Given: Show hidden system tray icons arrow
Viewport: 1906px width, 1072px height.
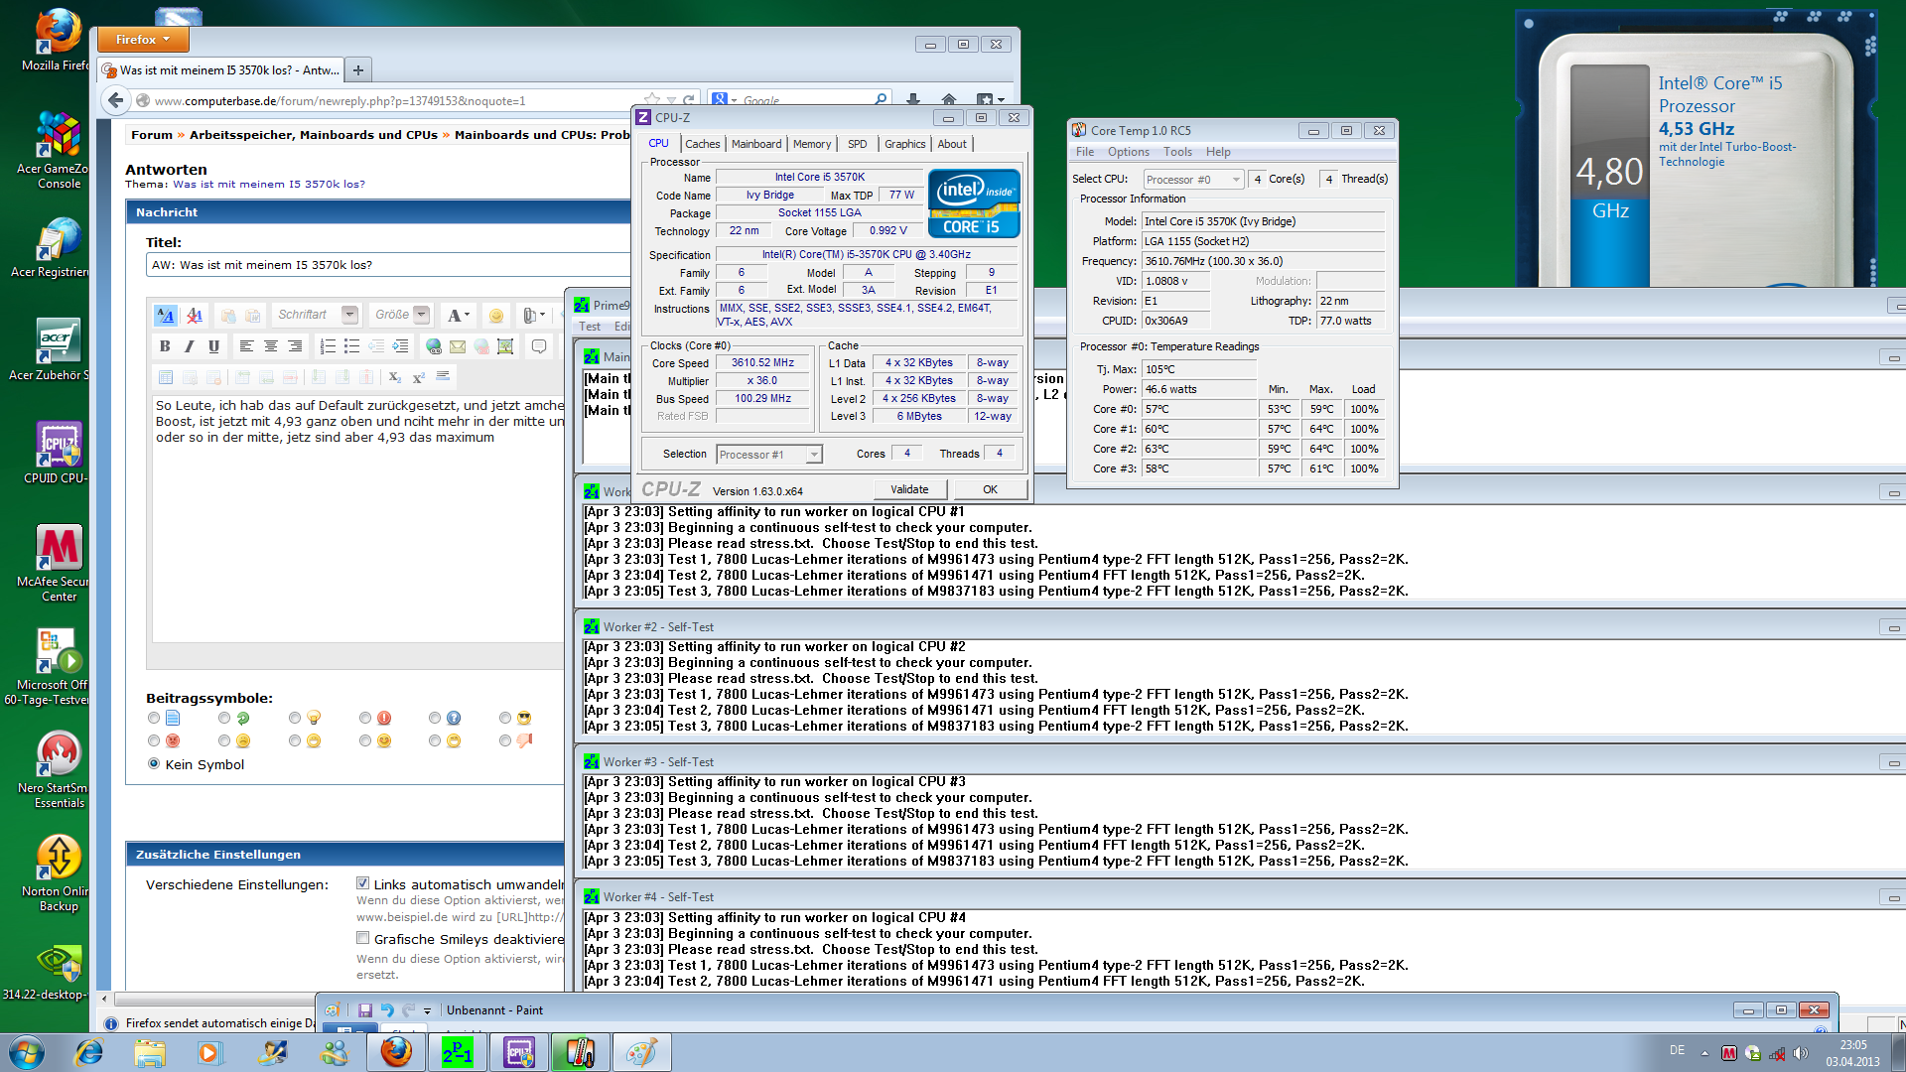Looking at the screenshot, I should (1704, 1053).
